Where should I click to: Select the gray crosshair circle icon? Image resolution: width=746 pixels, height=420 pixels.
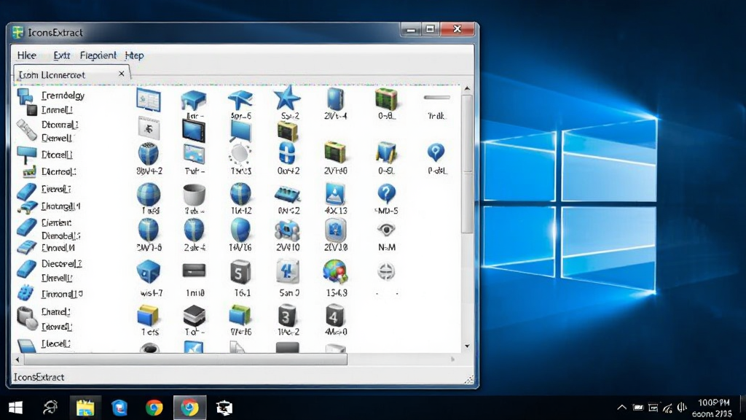[386, 272]
